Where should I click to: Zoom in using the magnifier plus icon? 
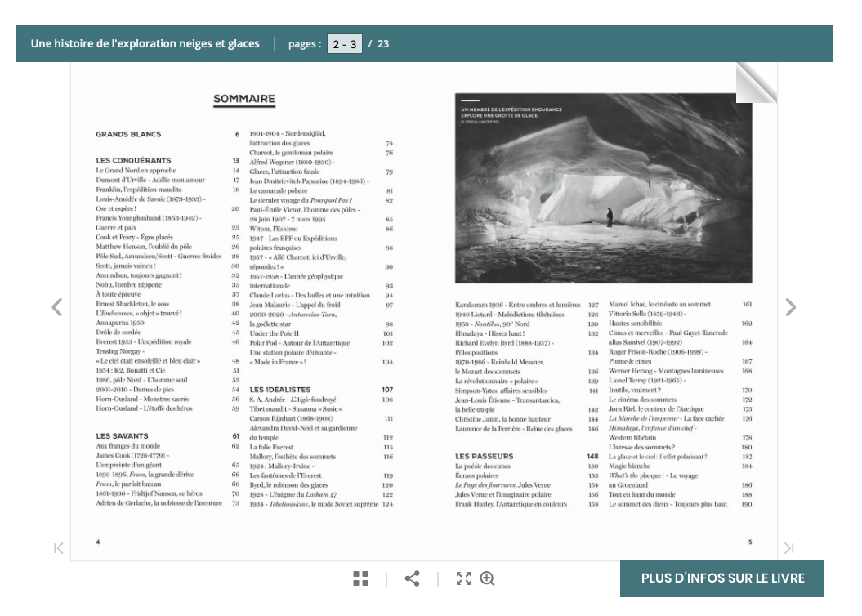(x=488, y=578)
